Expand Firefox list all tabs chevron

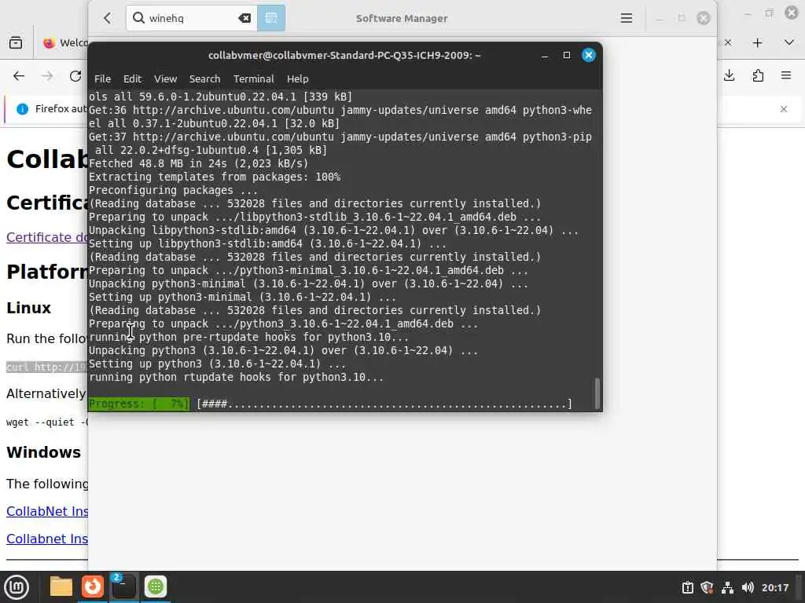(789, 42)
